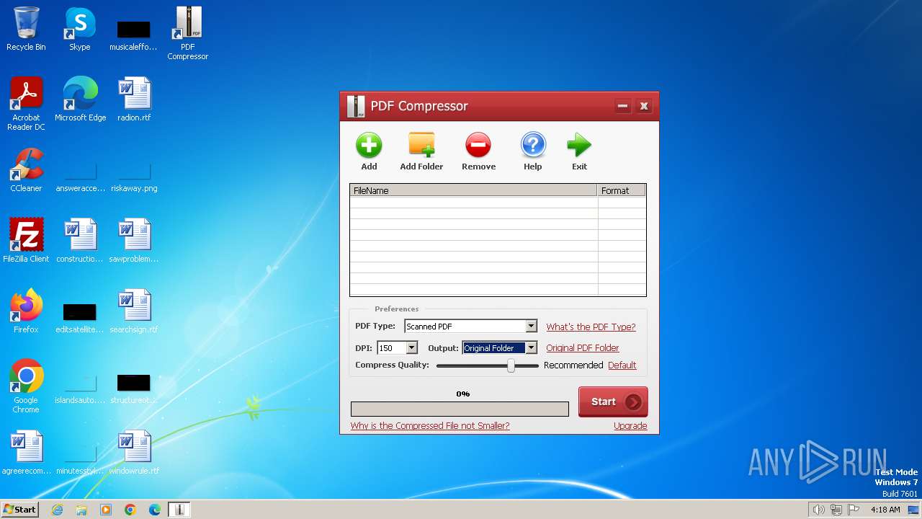Open Why is the Compressed File not Smaller link

(430, 426)
